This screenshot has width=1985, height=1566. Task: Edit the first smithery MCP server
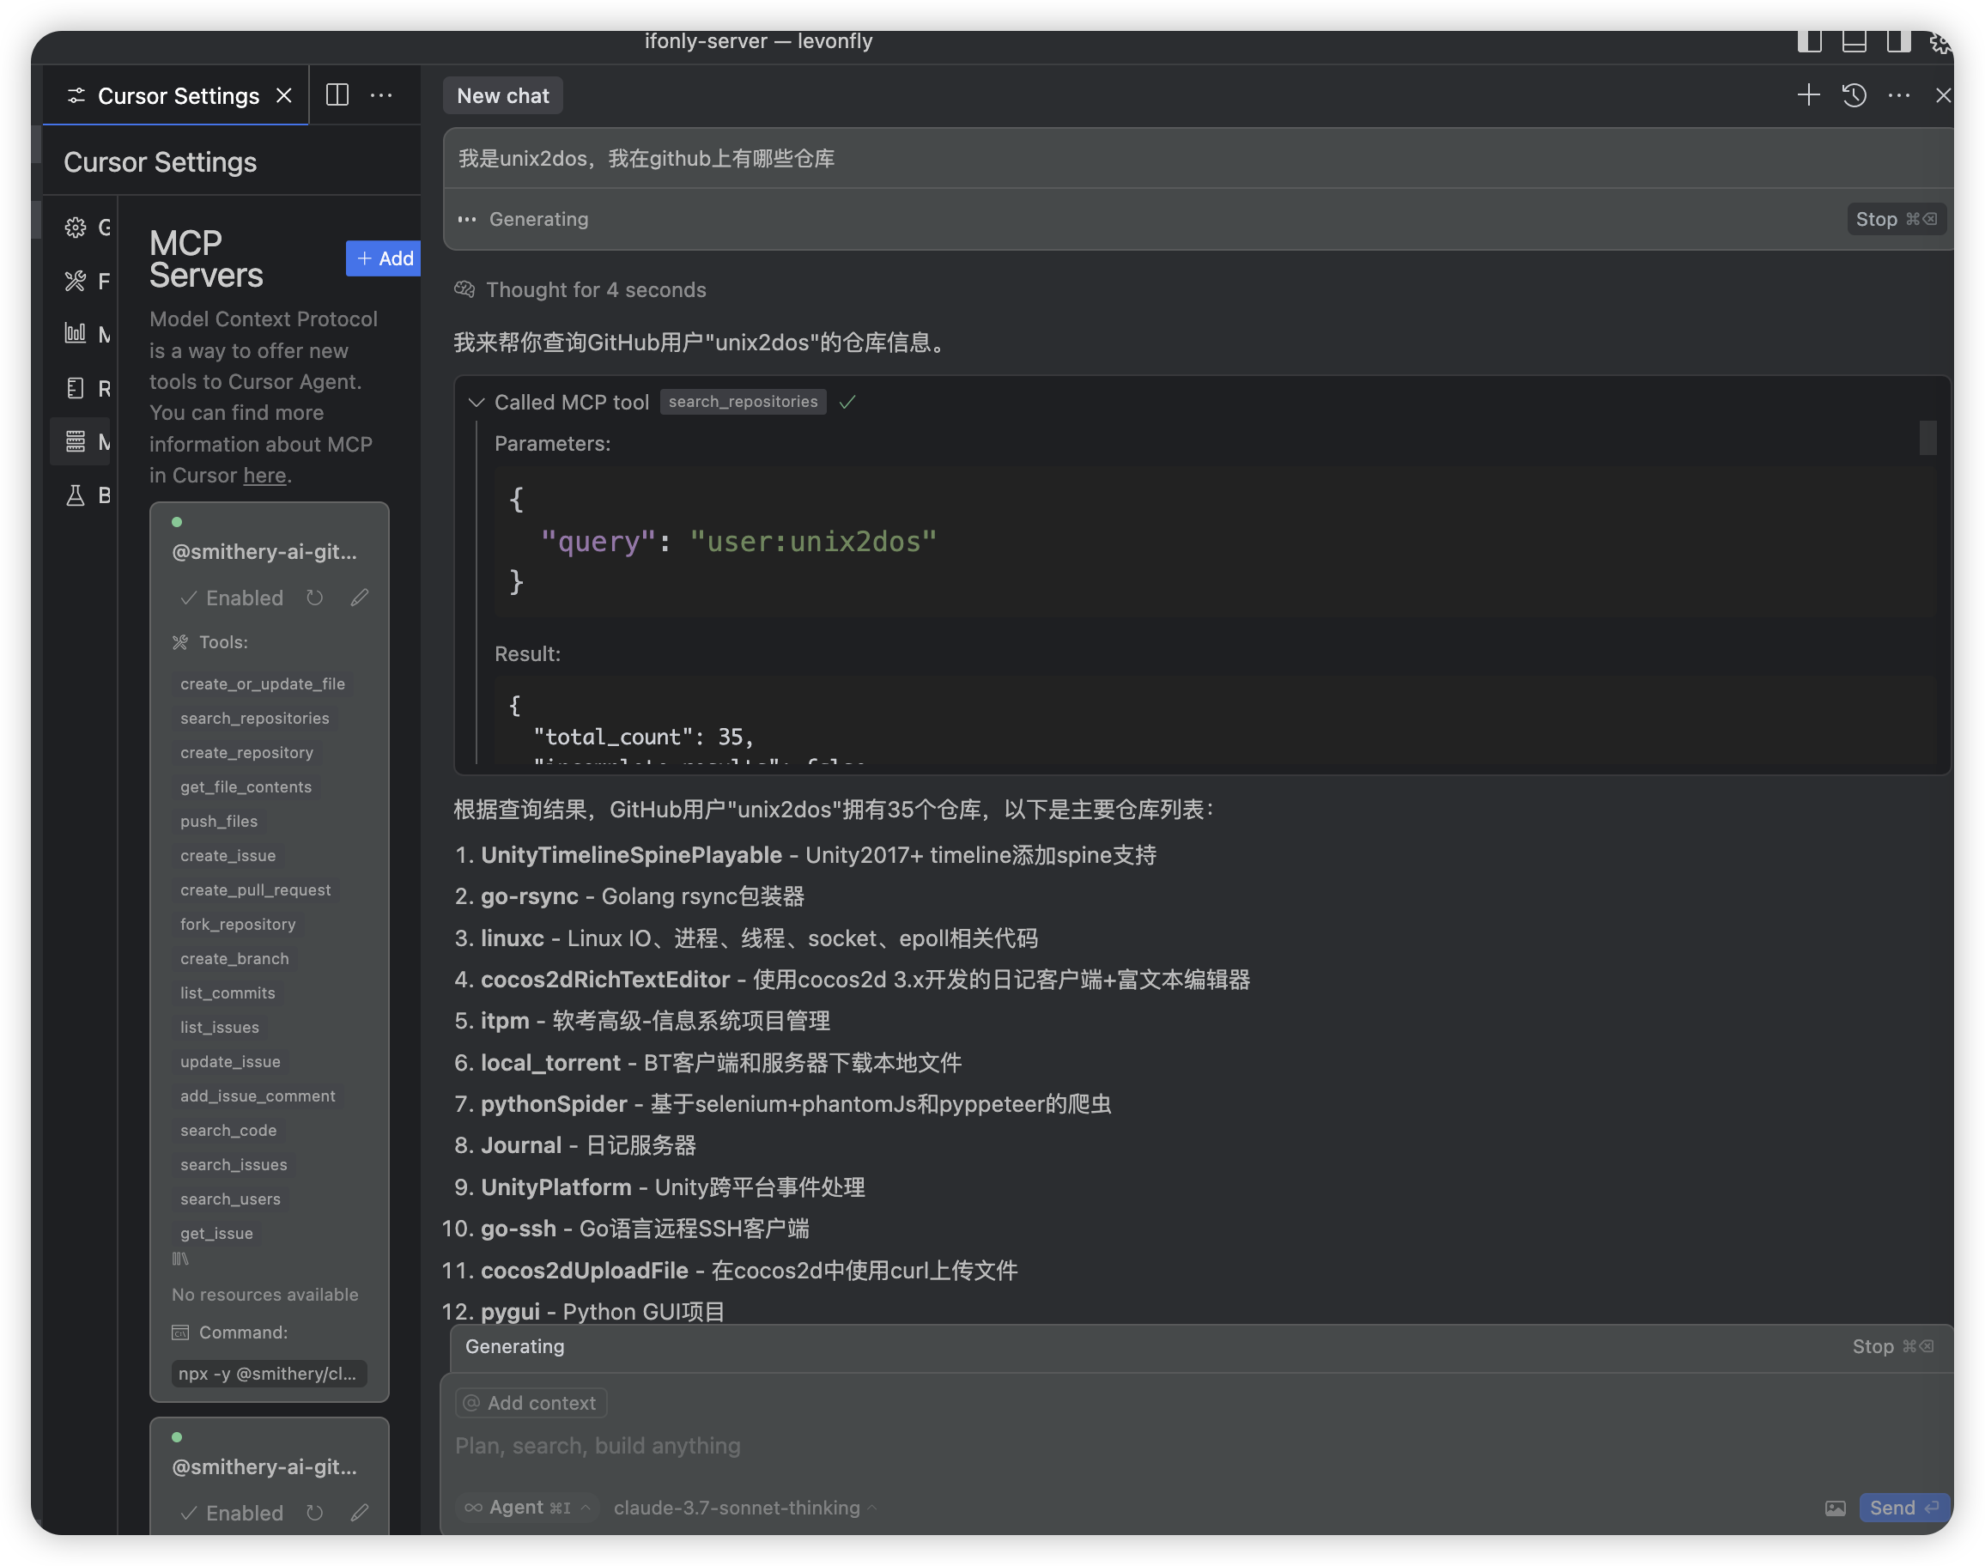(x=360, y=598)
